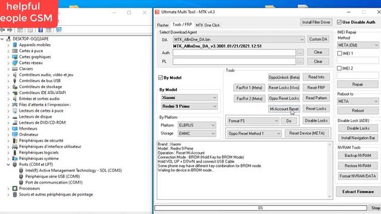Enable the IMEI 1 checkbox
This screenshot has height=214, width=381.
[339, 53]
